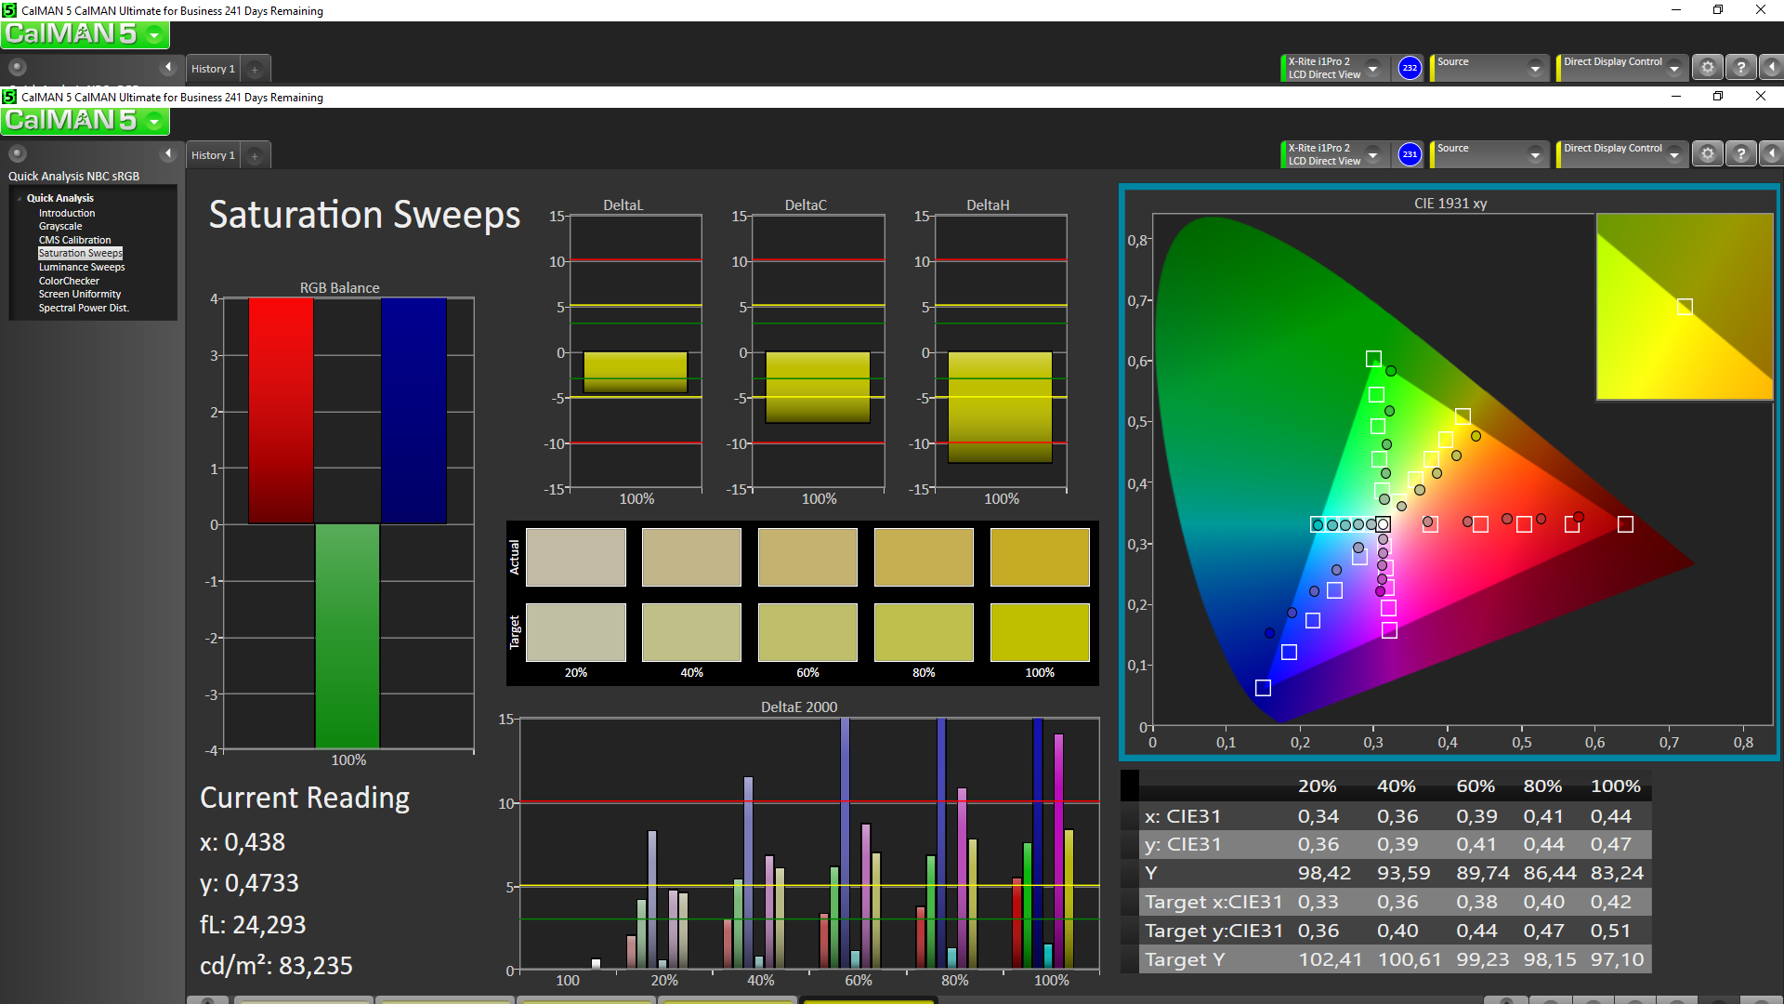Click 'Quick Analysis NBC sRGB' workflow title
Image resolution: width=1784 pixels, height=1004 pixels.
(x=73, y=176)
